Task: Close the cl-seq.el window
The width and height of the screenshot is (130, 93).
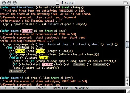Action: coord(4,3)
